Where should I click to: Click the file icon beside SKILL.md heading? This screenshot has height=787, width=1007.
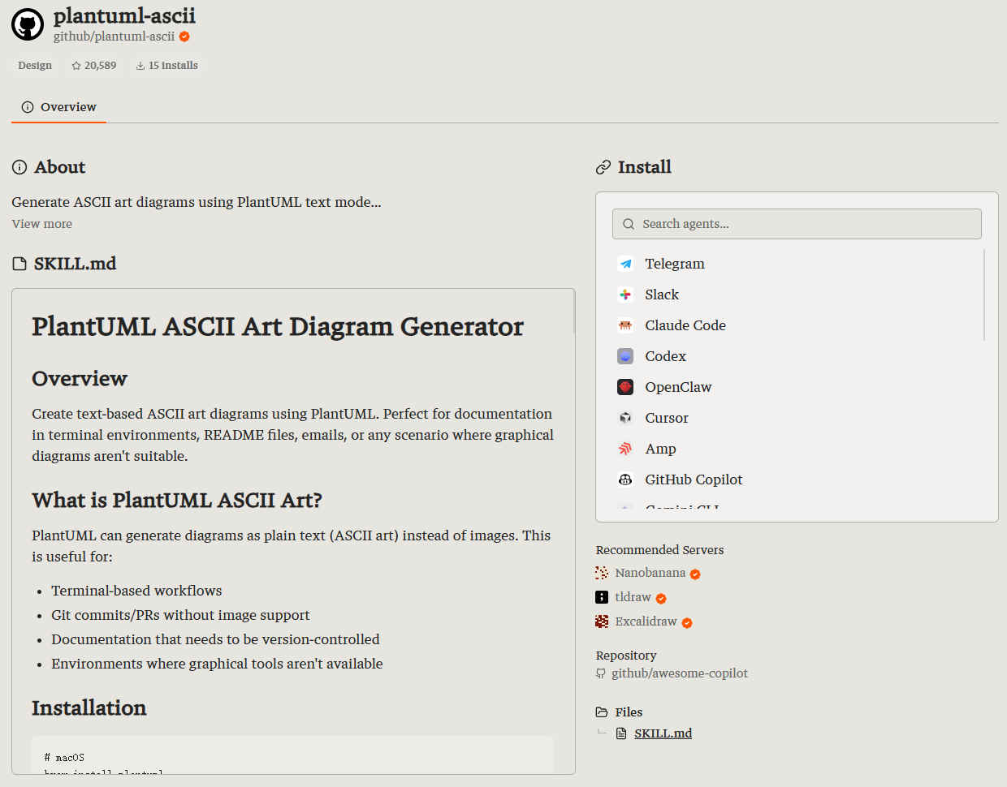19,264
